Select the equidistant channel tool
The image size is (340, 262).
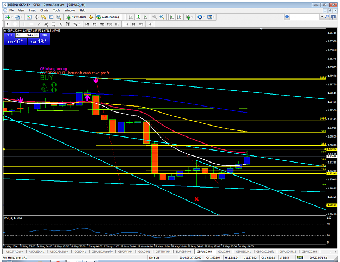tap(46, 24)
